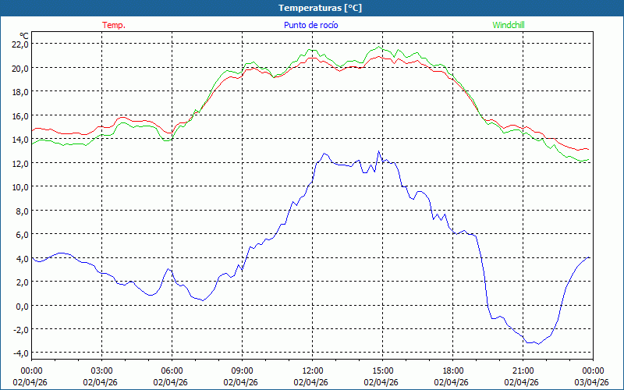Select the blue "Punto de rocío" legend label
624x390 pixels.
311,25
